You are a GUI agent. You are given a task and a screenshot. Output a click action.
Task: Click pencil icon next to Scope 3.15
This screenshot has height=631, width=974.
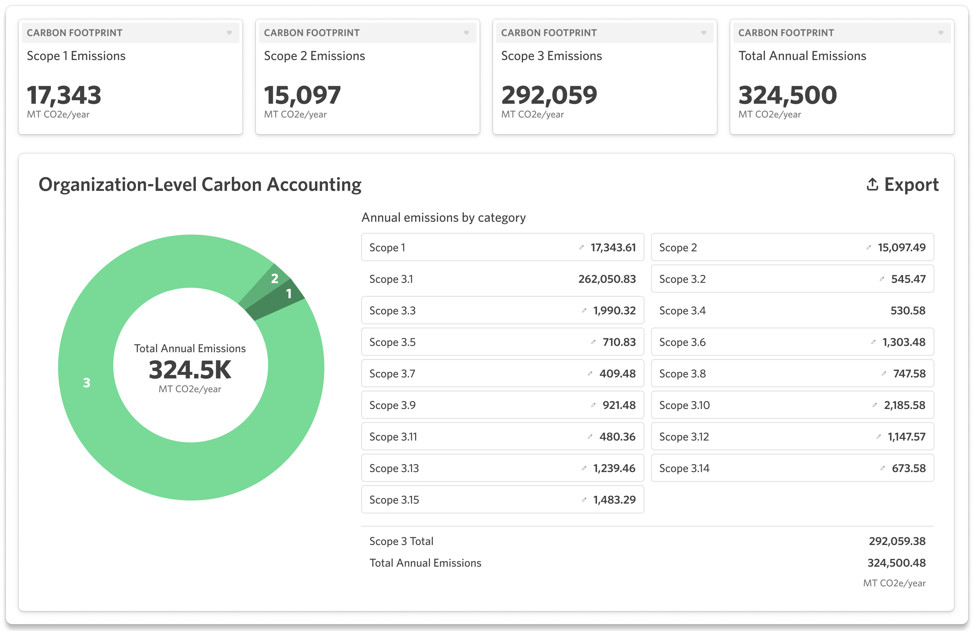[584, 500]
